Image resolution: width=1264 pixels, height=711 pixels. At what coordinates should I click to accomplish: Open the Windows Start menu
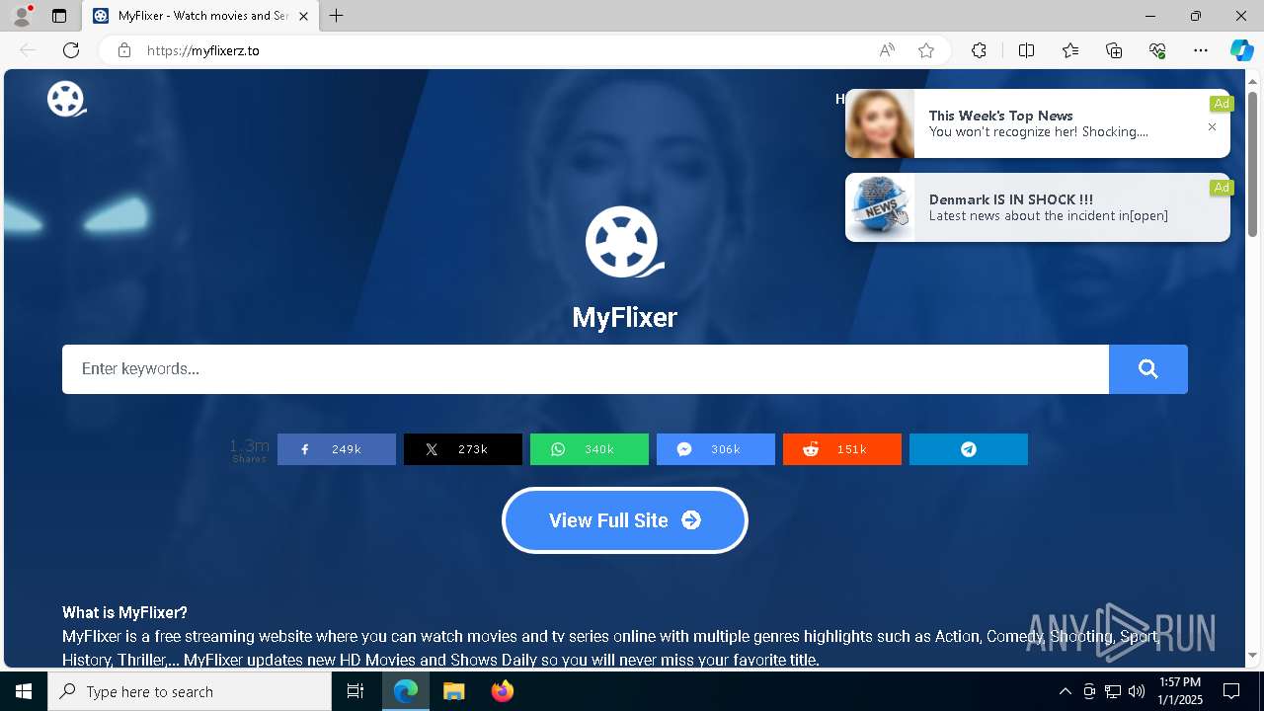[24, 691]
